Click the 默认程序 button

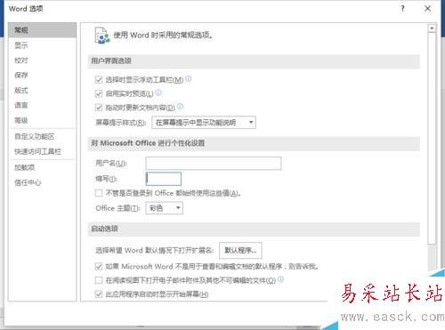[x=240, y=251]
